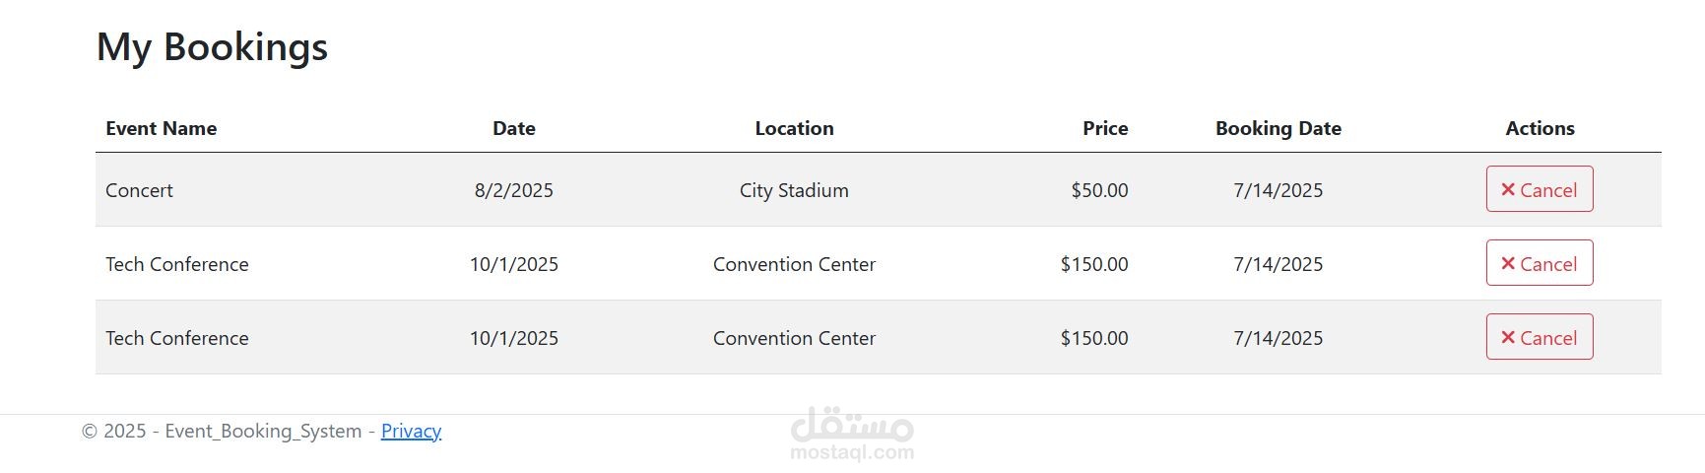The height and width of the screenshot is (473, 1705).
Task: Click the Event Name column header
Action: (162, 128)
